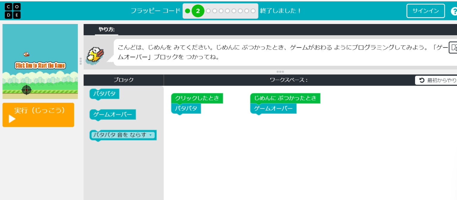
Task: Select the じめんに ぶつかったとき workspace block
Action: coord(285,98)
